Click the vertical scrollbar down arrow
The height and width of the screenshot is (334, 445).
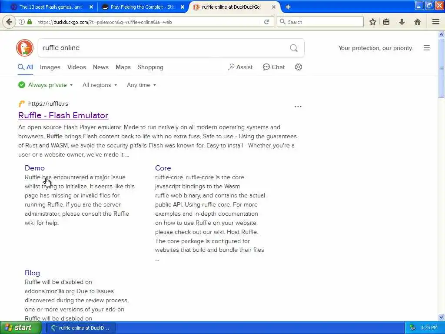pos(442,317)
